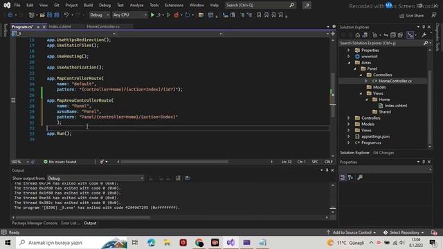The image size is (443, 249).
Task: Click the Search (Ctrl+Q) box
Action: 260,5
